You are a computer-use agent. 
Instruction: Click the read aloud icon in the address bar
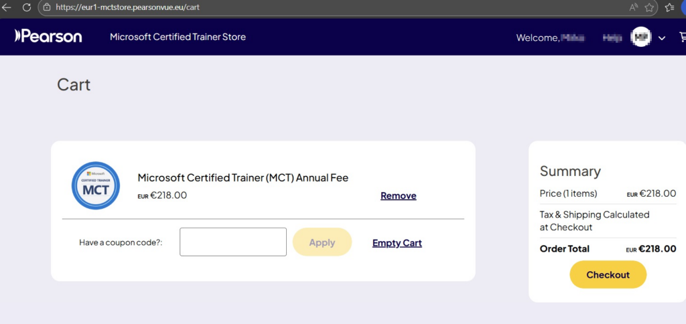(x=633, y=7)
